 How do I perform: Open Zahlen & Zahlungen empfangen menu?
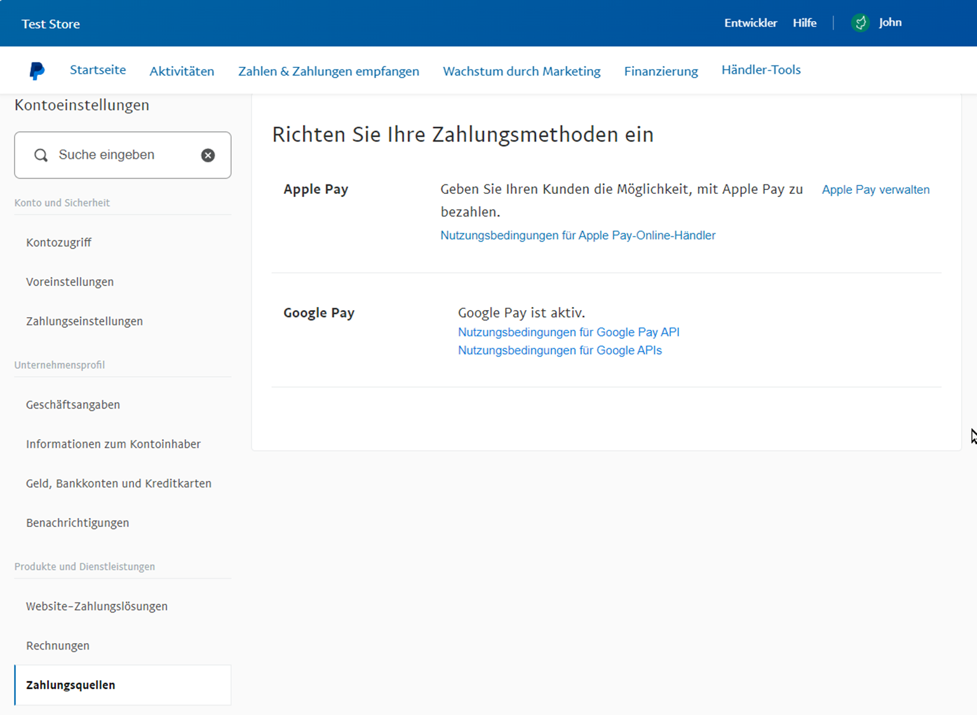click(328, 71)
